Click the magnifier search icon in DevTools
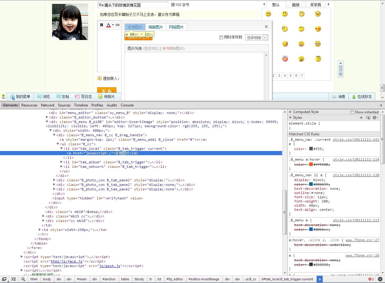Viewport: 385px width, 283px height. pos(23,279)
